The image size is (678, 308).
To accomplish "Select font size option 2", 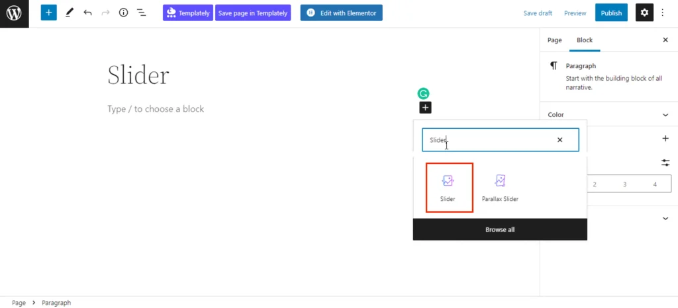I will pyautogui.click(x=595, y=184).
